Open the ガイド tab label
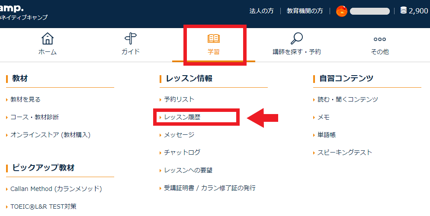The image size is (430, 216). click(x=131, y=52)
